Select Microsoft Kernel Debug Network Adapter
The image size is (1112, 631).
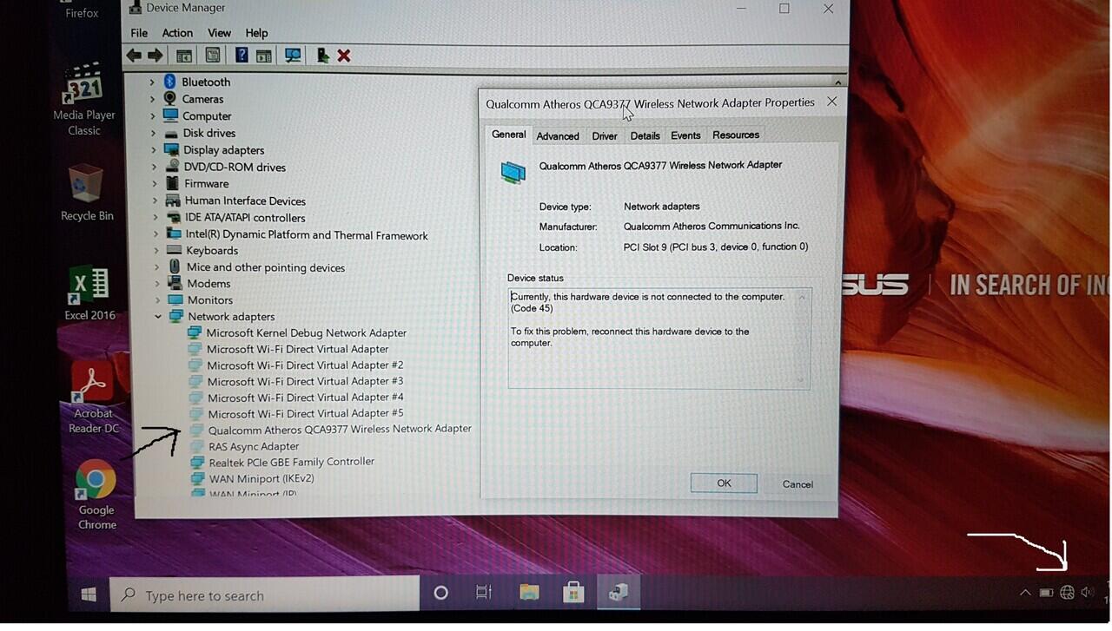coord(306,332)
